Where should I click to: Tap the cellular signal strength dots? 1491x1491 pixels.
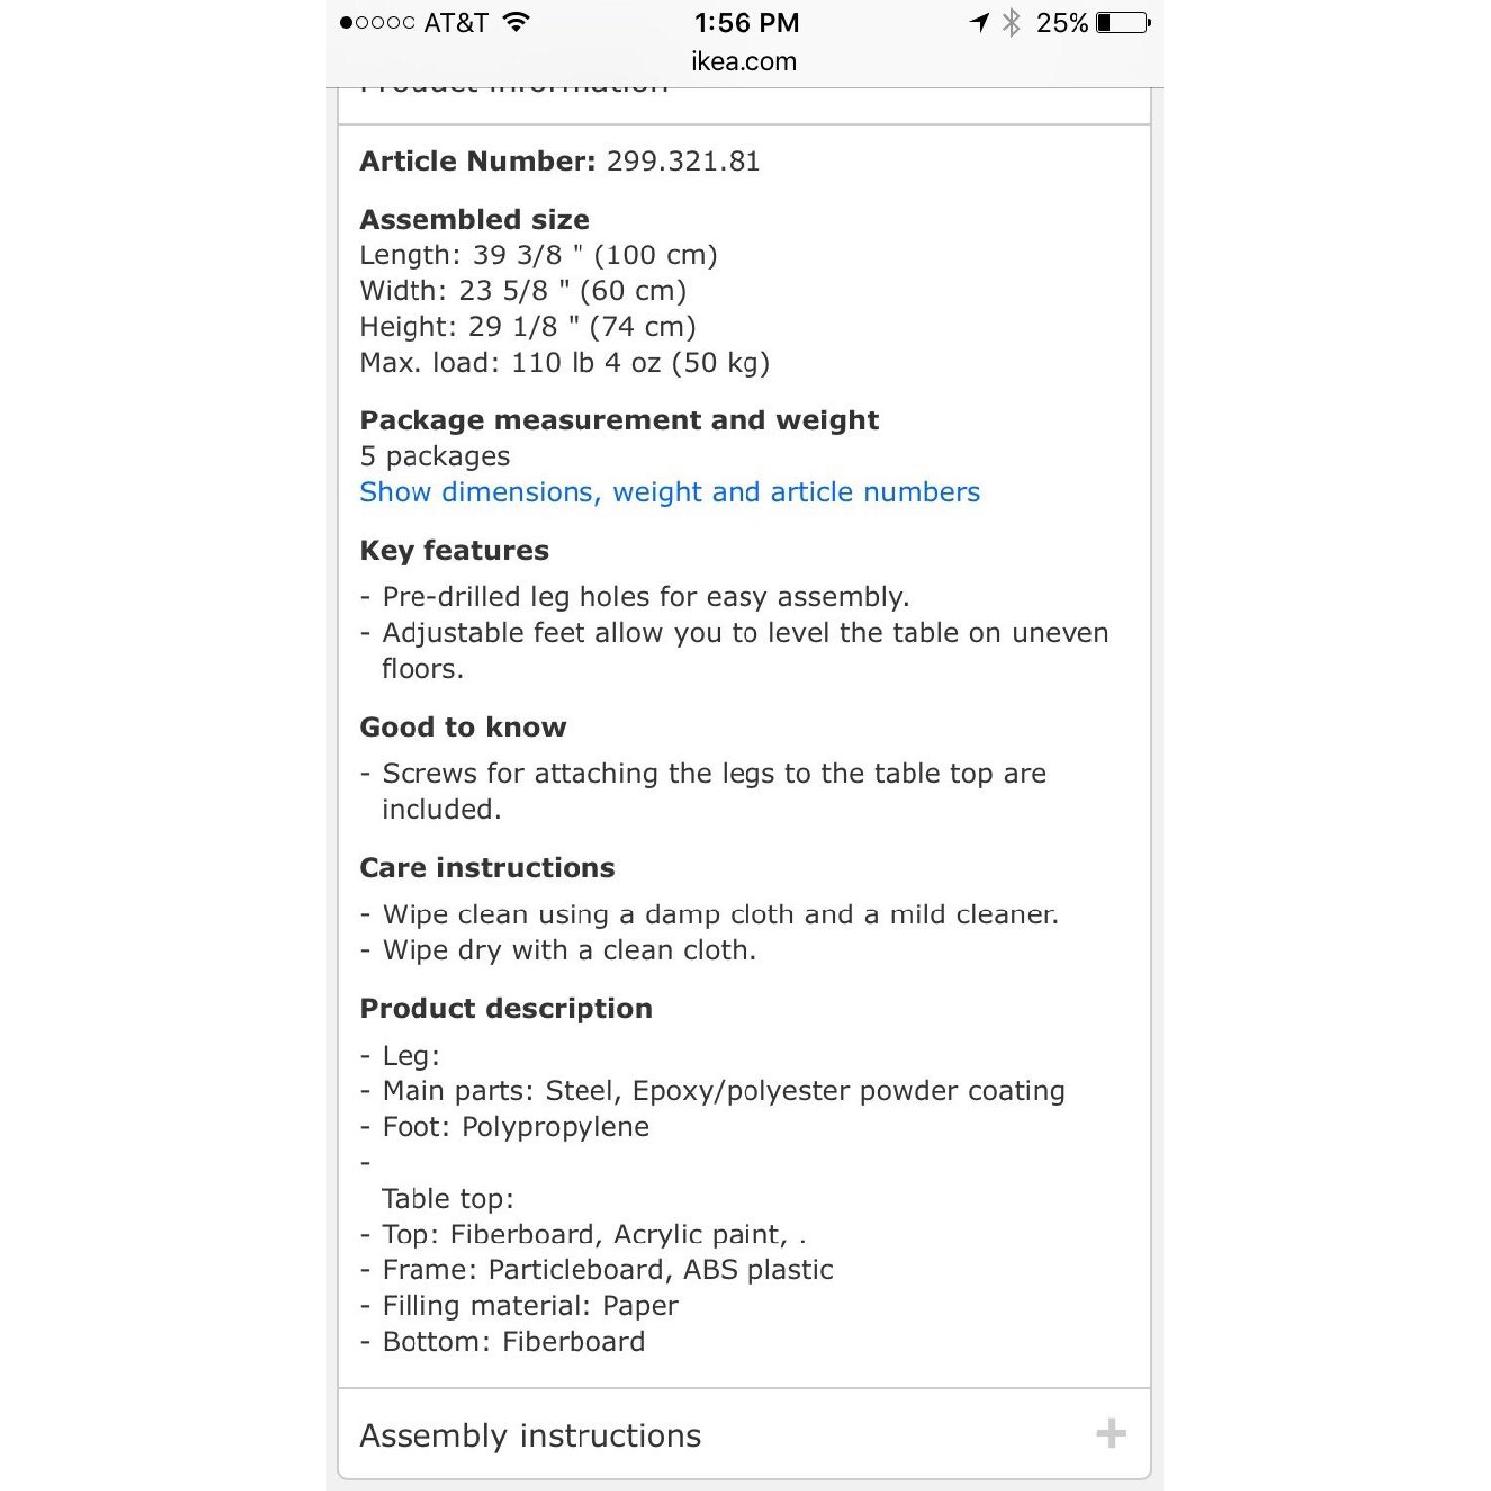point(377,22)
